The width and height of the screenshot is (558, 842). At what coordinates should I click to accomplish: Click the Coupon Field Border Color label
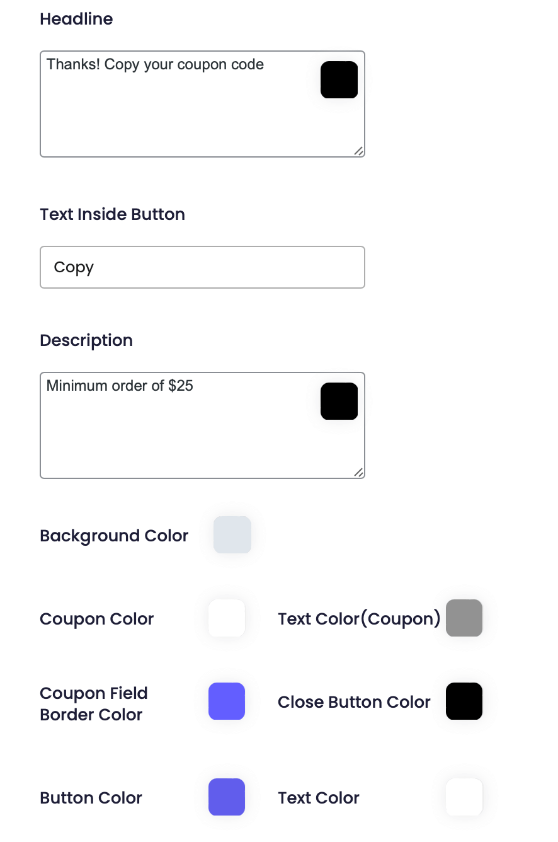pyautogui.click(x=94, y=704)
